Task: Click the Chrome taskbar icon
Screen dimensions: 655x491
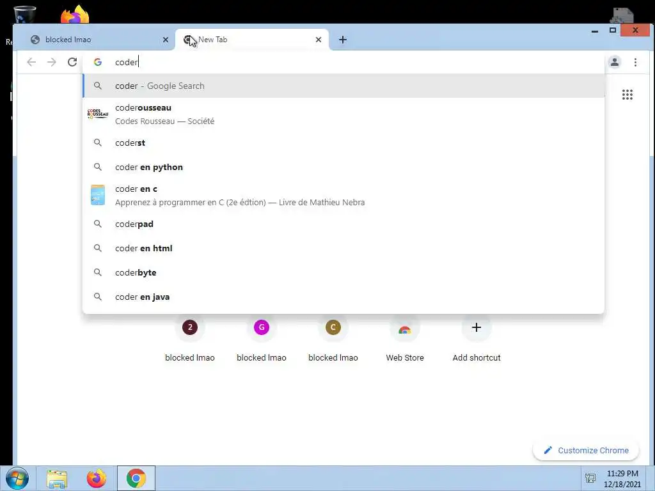Action: (136, 478)
